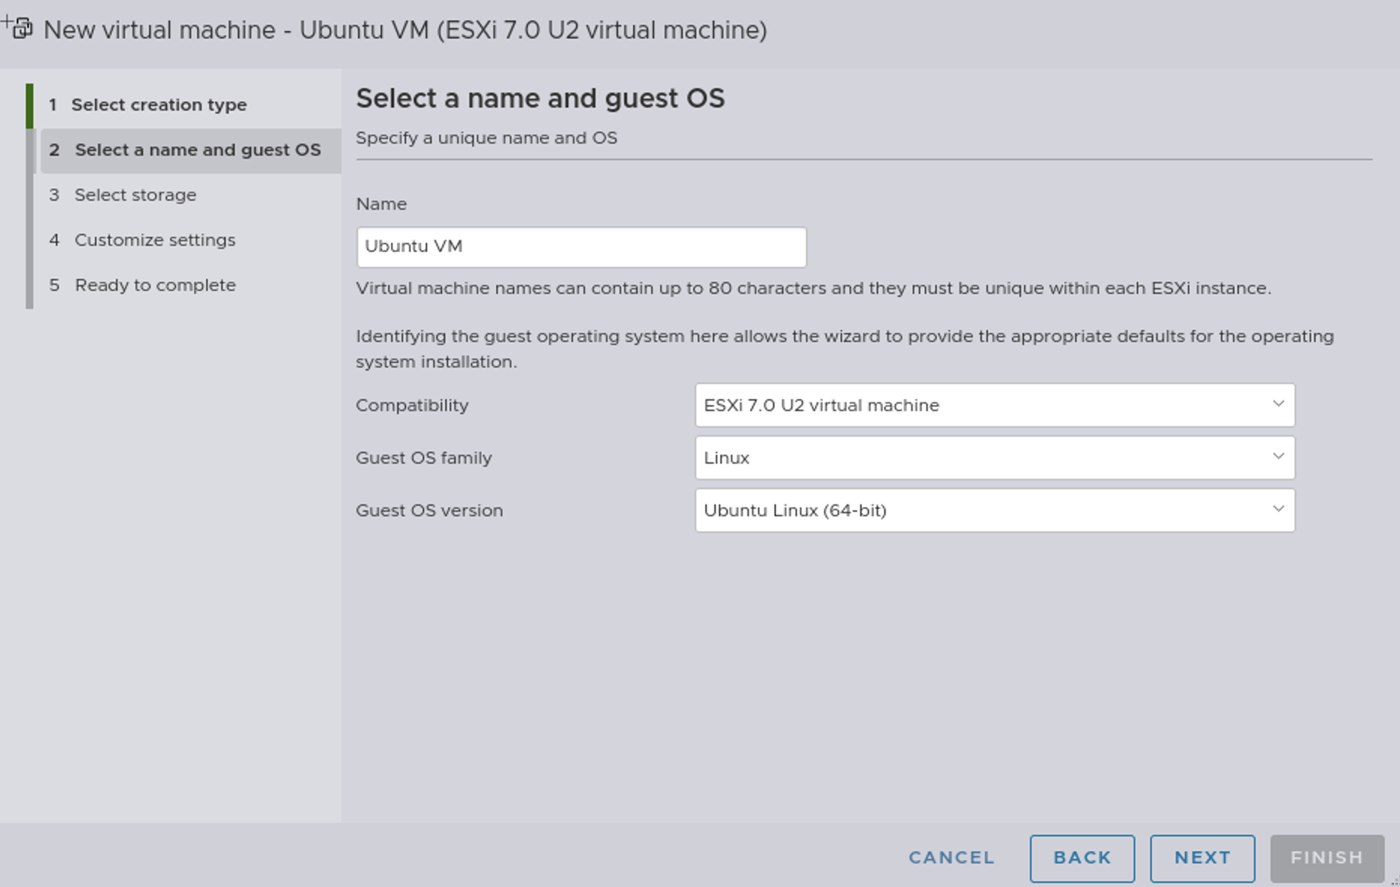Go to the Select creation type step
The width and height of the screenshot is (1400, 887).
tap(159, 104)
